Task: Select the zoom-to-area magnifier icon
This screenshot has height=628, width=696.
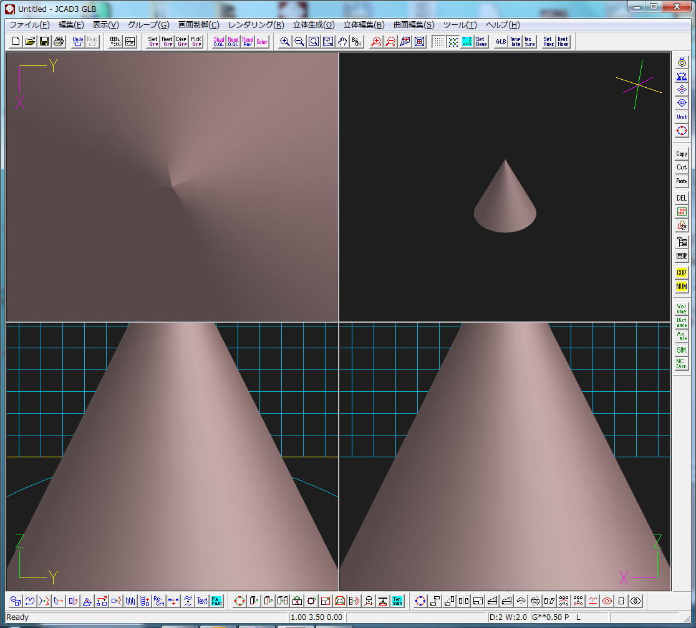Action: [x=313, y=42]
